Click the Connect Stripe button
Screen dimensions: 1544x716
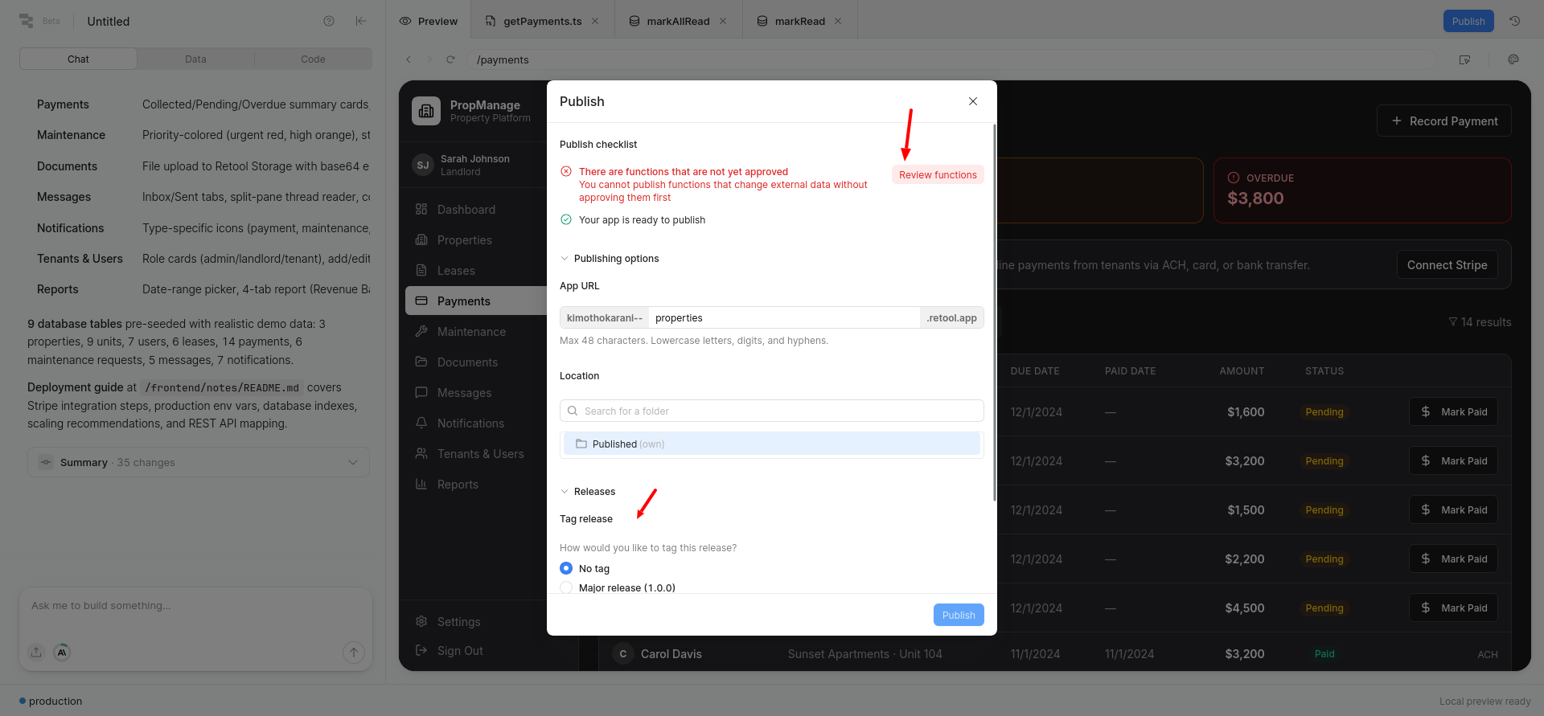pyautogui.click(x=1447, y=264)
